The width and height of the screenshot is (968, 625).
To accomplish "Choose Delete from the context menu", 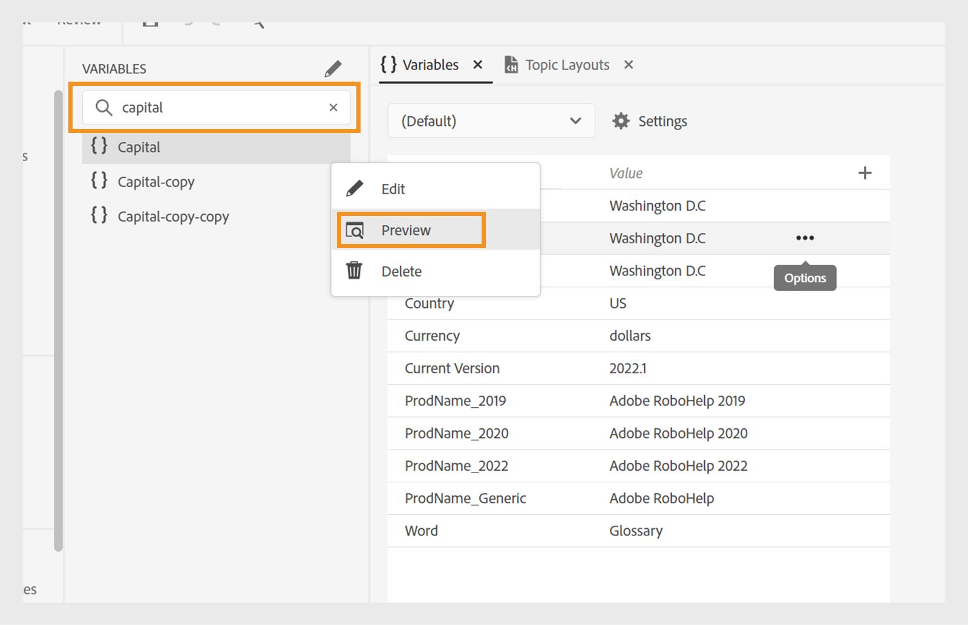I will click(436, 271).
